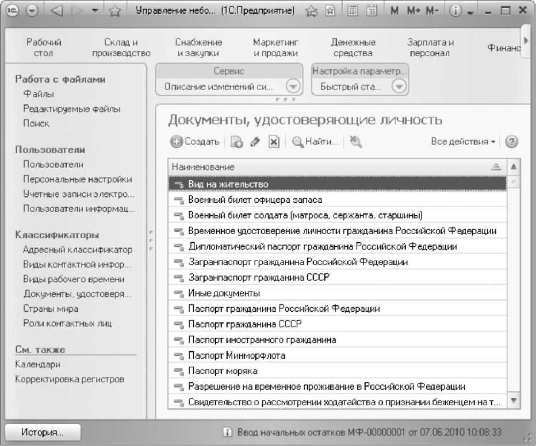Expand sections panel right arrow
This screenshot has height=446, width=536.
(526, 40)
